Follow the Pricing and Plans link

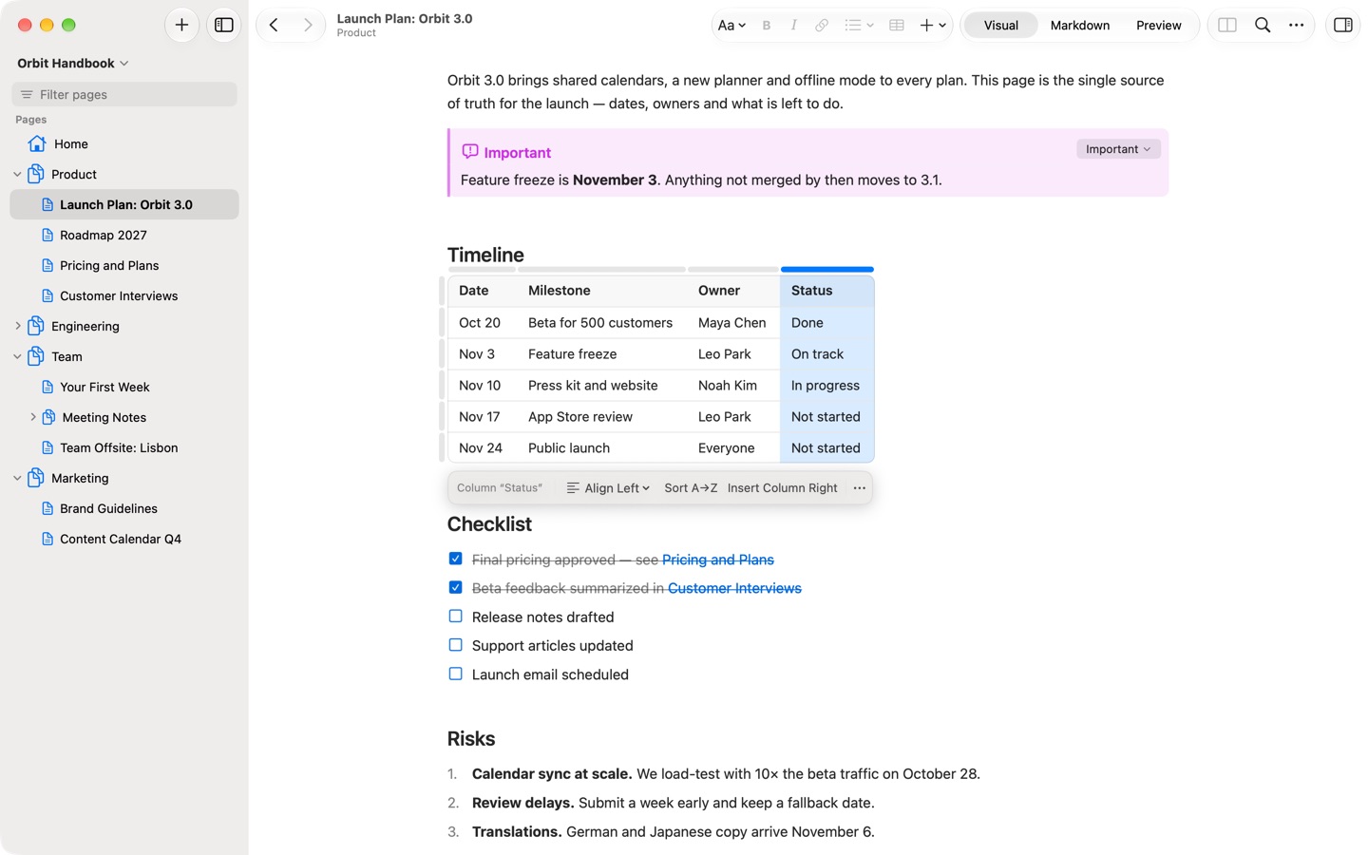coord(718,560)
